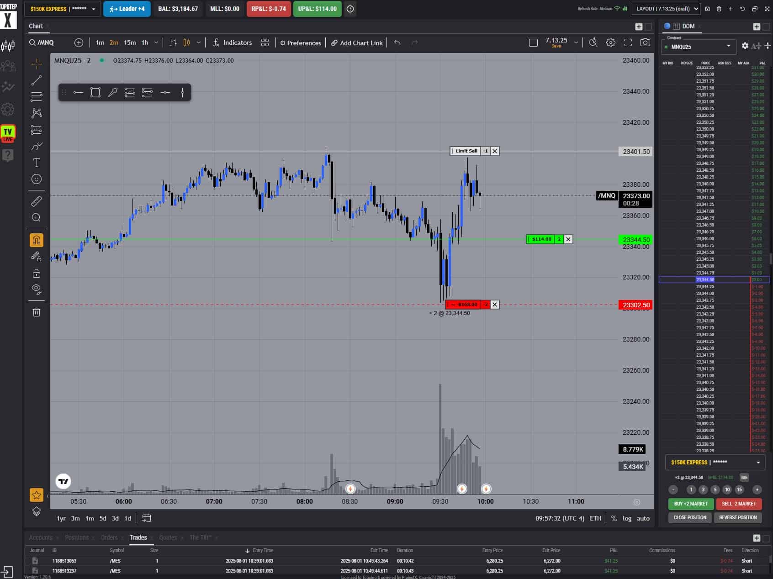Expand the 7.13.25 save layout arrow
This screenshot has width=773, height=579.
point(576,42)
